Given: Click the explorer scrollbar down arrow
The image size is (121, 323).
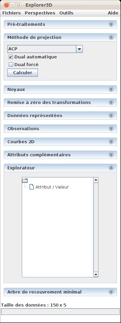Looking at the screenshot, I should (x=96, y=275).
